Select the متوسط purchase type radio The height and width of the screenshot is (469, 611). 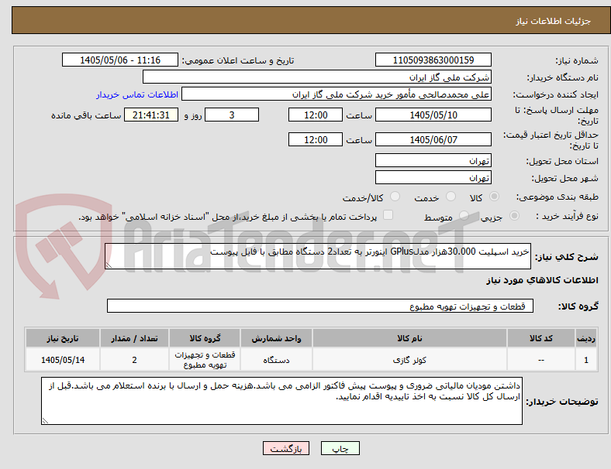point(464,215)
